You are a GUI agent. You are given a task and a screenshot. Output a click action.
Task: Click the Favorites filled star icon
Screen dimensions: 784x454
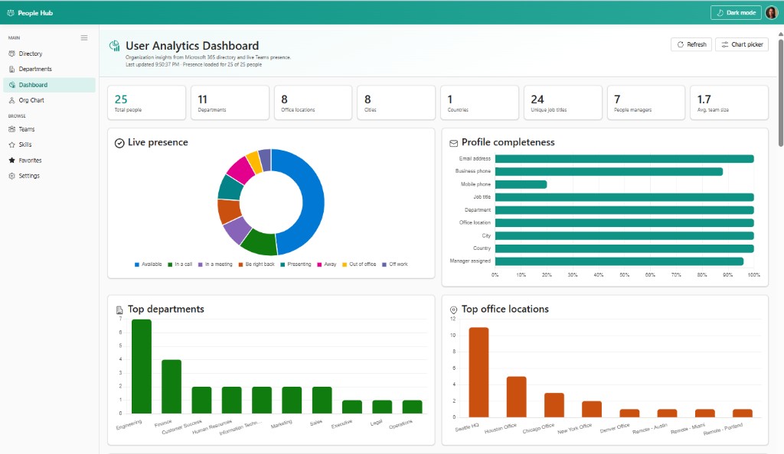click(x=12, y=161)
